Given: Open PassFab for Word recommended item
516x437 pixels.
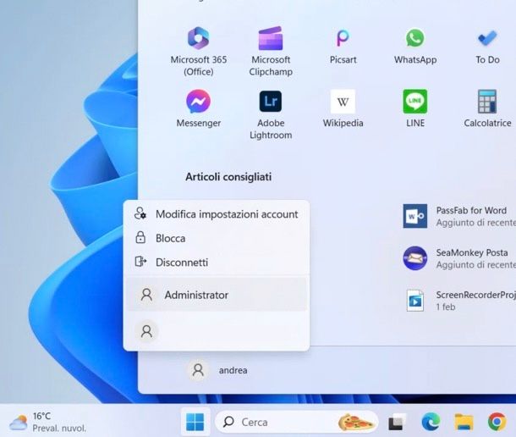Looking at the screenshot, I should pyautogui.click(x=459, y=216).
